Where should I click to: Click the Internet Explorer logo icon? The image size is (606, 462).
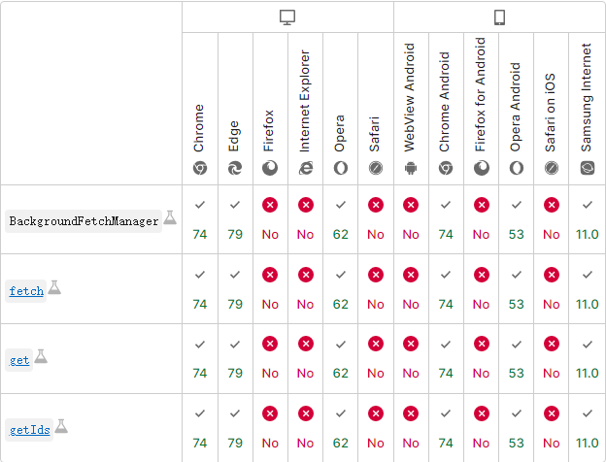pyautogui.click(x=306, y=168)
